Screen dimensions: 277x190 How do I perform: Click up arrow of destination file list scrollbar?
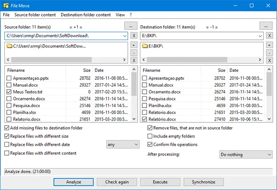point(269,70)
